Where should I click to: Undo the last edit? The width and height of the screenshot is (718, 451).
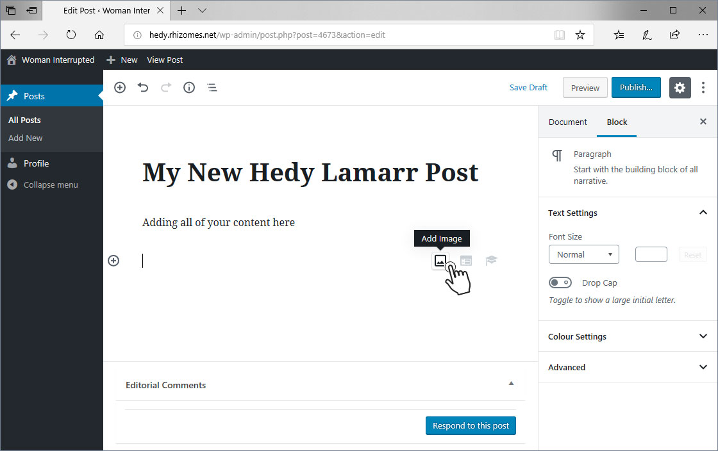[x=143, y=87]
